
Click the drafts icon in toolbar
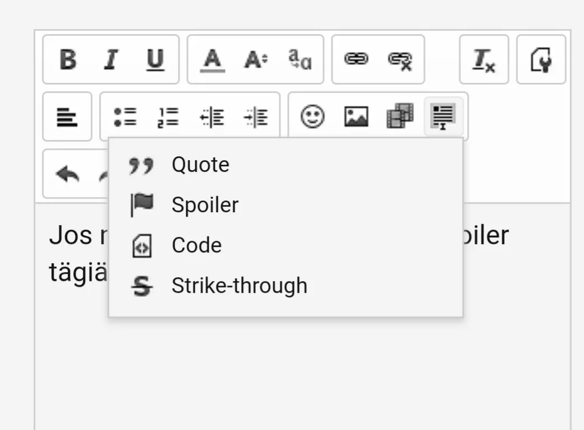(x=541, y=59)
